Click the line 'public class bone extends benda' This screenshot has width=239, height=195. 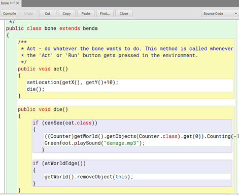[x=52, y=28]
